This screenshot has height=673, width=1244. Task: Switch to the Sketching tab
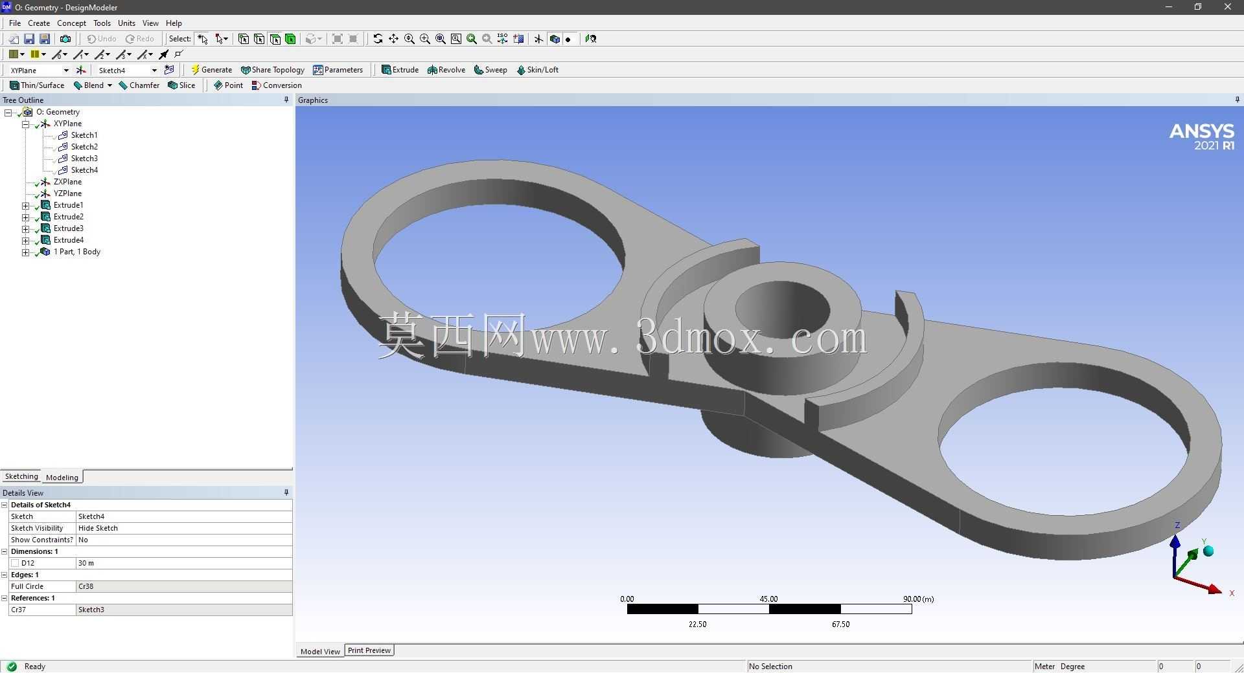[x=21, y=476]
